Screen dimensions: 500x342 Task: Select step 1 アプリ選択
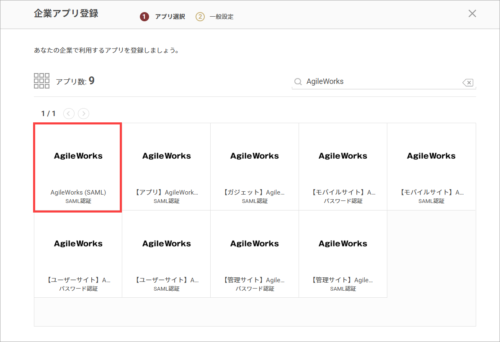[162, 17]
